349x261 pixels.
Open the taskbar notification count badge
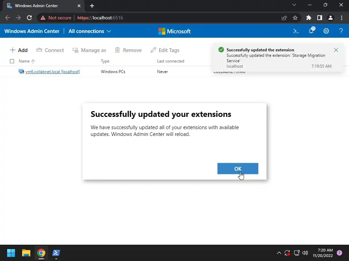point(339,253)
